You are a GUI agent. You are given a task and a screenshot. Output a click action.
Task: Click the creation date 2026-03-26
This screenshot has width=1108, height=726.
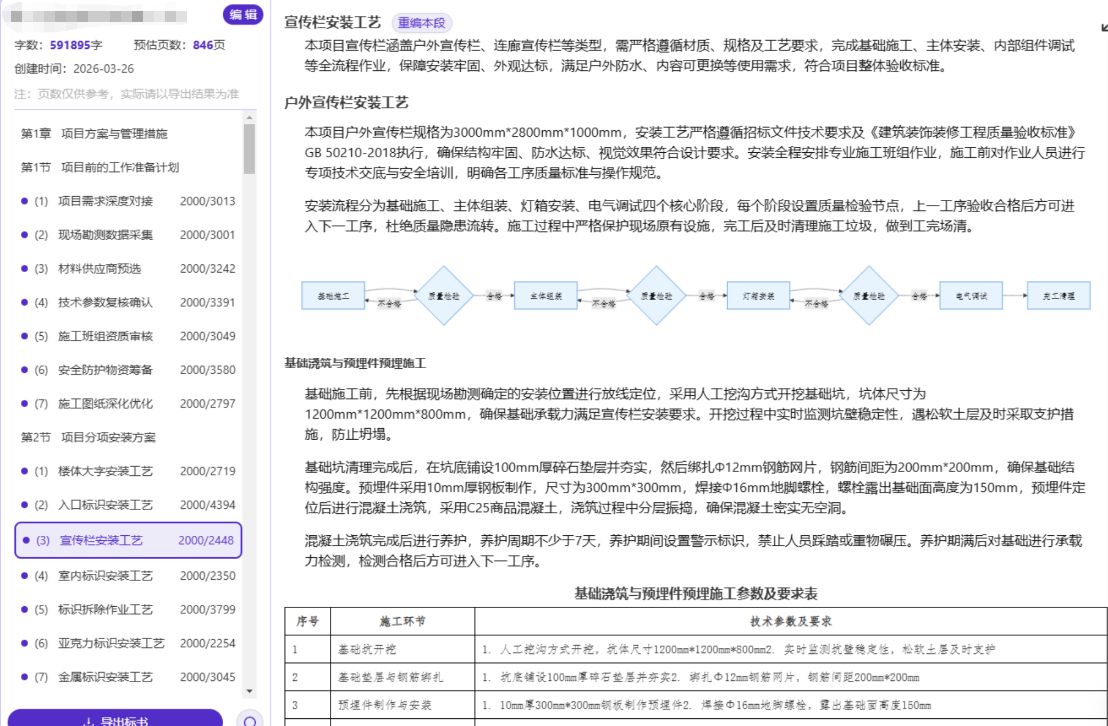tap(103, 69)
